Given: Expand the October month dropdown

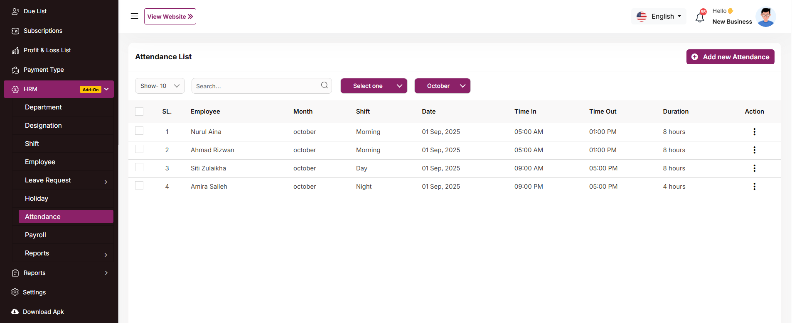Looking at the screenshot, I should click(x=442, y=86).
